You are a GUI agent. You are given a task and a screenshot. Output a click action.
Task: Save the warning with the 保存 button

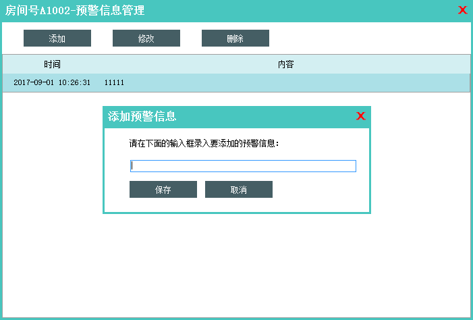163,190
